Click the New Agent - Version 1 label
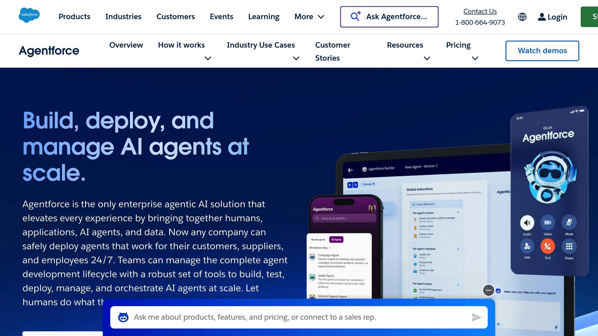Image resolution: width=598 pixels, height=336 pixels. tap(421, 167)
